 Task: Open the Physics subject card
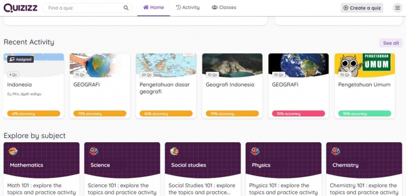tap(284, 169)
